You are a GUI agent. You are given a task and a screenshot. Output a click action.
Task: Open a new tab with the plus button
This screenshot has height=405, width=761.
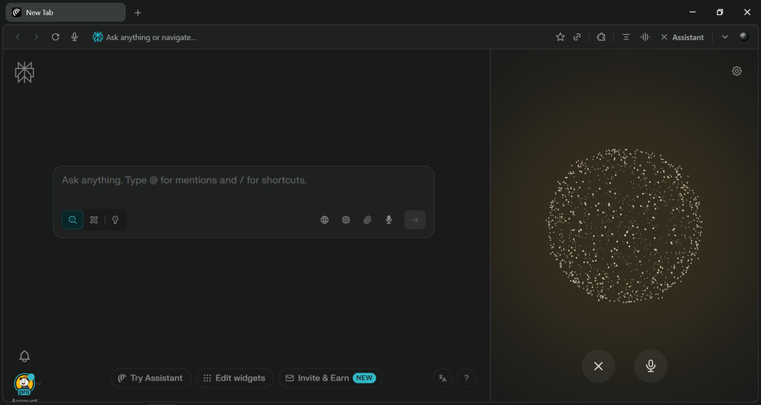(x=137, y=13)
